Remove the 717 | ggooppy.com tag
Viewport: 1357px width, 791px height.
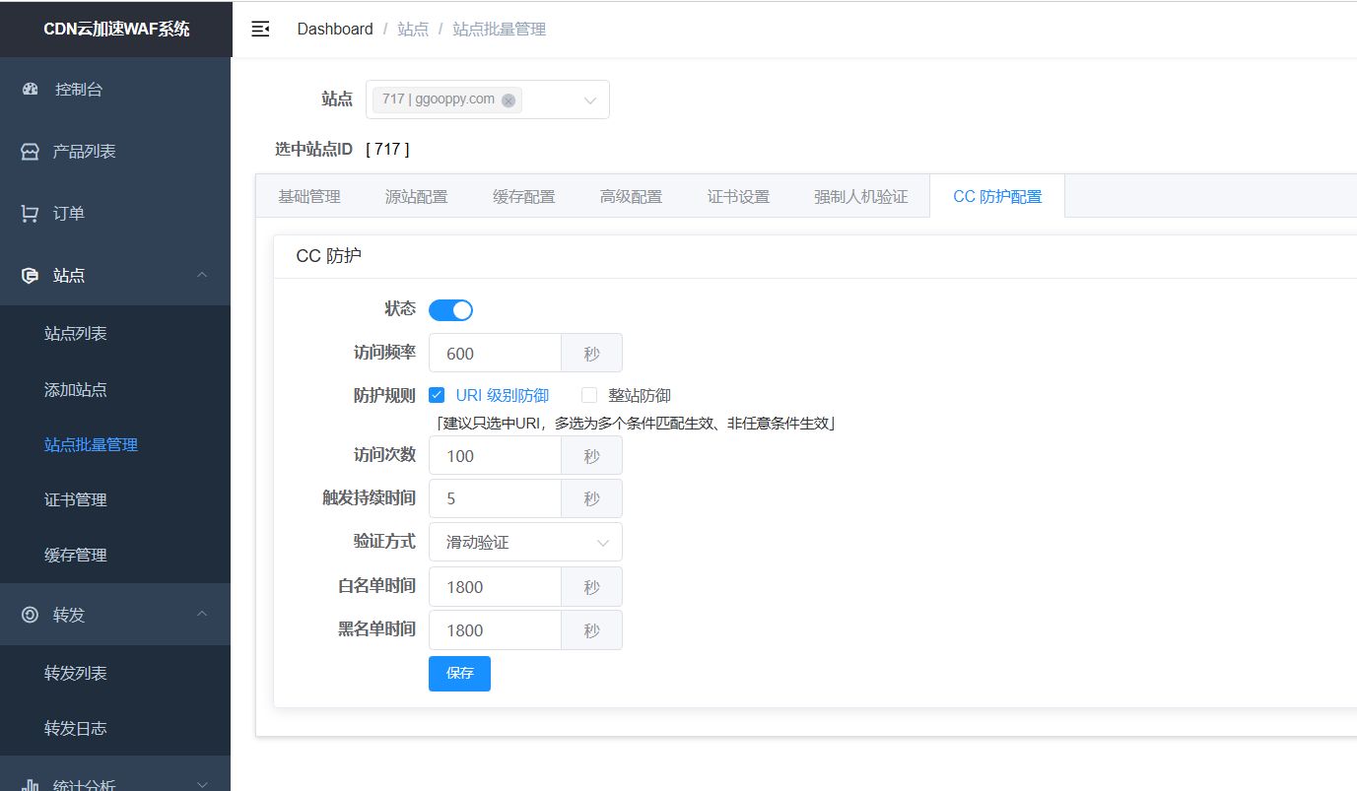pos(509,100)
